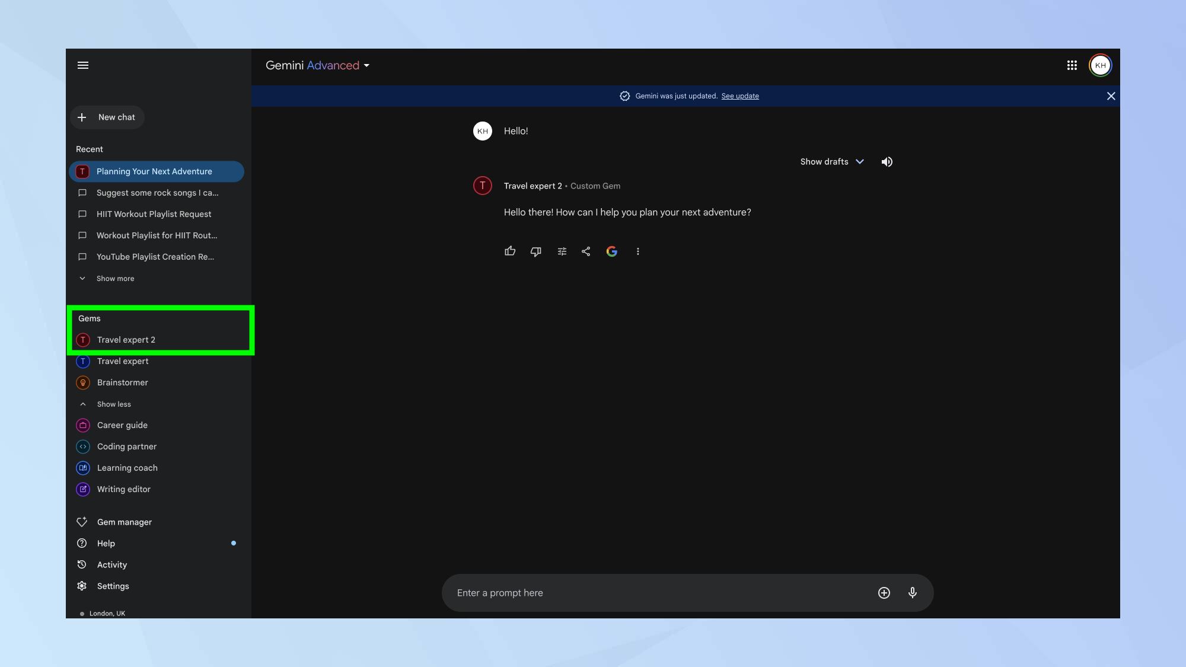Click the microphone icon in prompt bar
This screenshot has width=1186, height=667.
(912, 592)
